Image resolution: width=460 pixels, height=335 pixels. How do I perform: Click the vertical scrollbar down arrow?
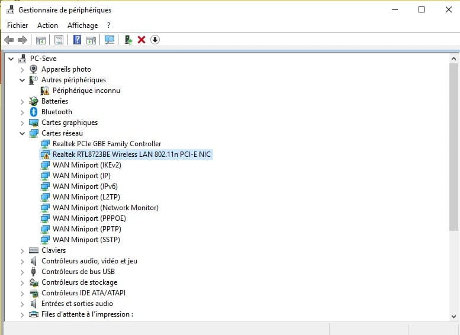(454, 315)
